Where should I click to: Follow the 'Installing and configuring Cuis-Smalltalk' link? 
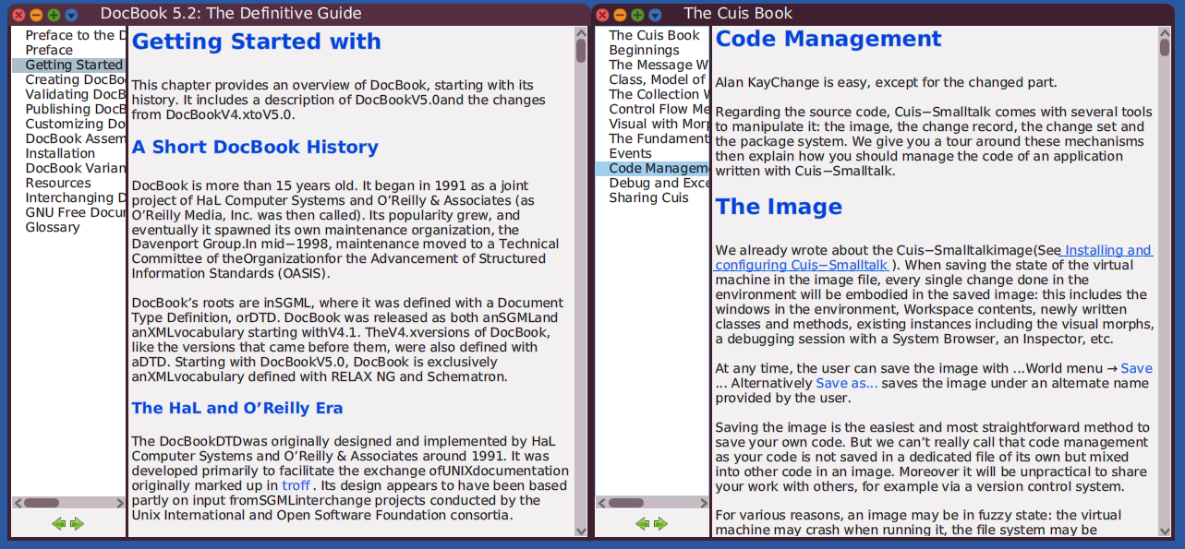coord(933,257)
